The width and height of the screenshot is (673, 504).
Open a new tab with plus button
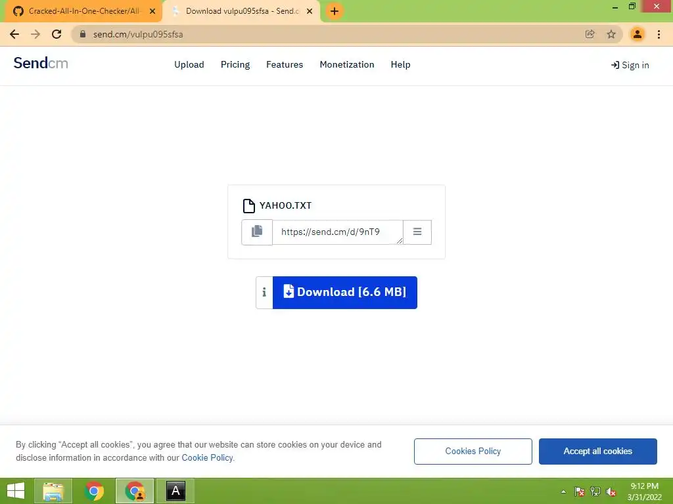[x=335, y=11]
